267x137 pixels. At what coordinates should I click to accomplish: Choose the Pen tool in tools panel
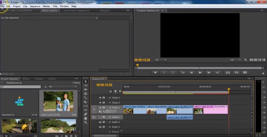86,114
